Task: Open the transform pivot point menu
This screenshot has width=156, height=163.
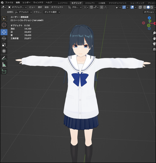Action: tap(86, 7)
